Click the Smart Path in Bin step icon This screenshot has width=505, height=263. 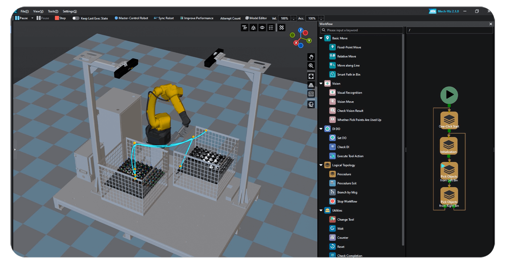pos(332,74)
